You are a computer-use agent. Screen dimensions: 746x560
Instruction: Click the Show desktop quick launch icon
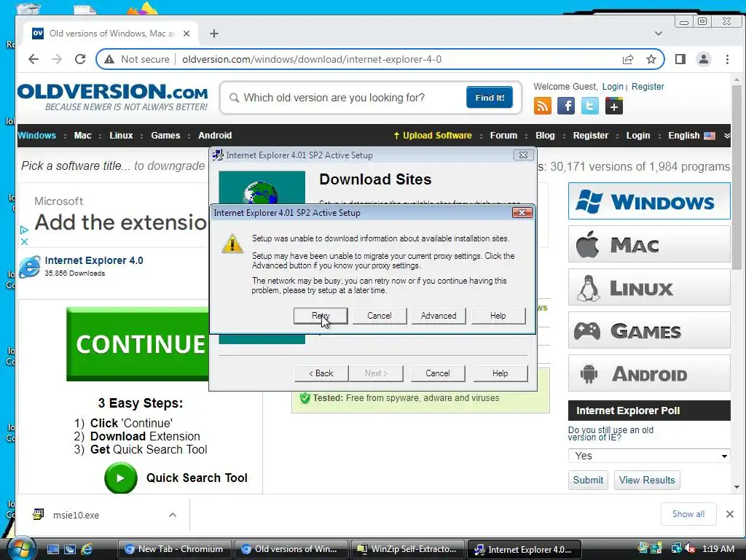pos(53,549)
